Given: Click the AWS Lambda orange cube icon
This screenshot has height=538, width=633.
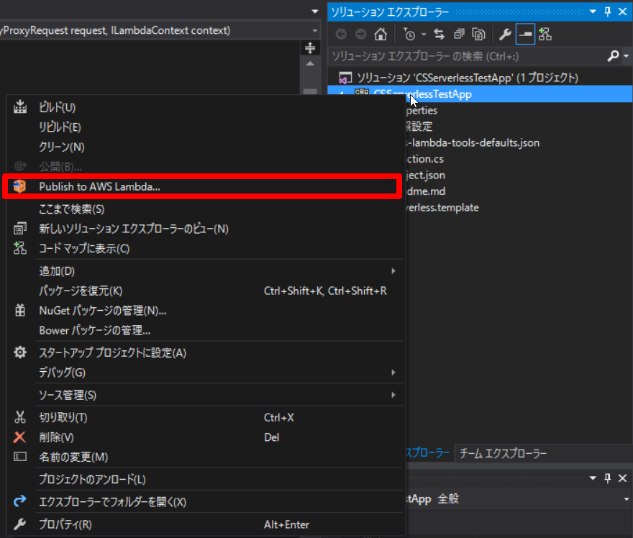Looking at the screenshot, I should [x=19, y=186].
